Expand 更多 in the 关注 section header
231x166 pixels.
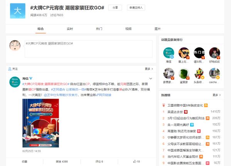149,69
